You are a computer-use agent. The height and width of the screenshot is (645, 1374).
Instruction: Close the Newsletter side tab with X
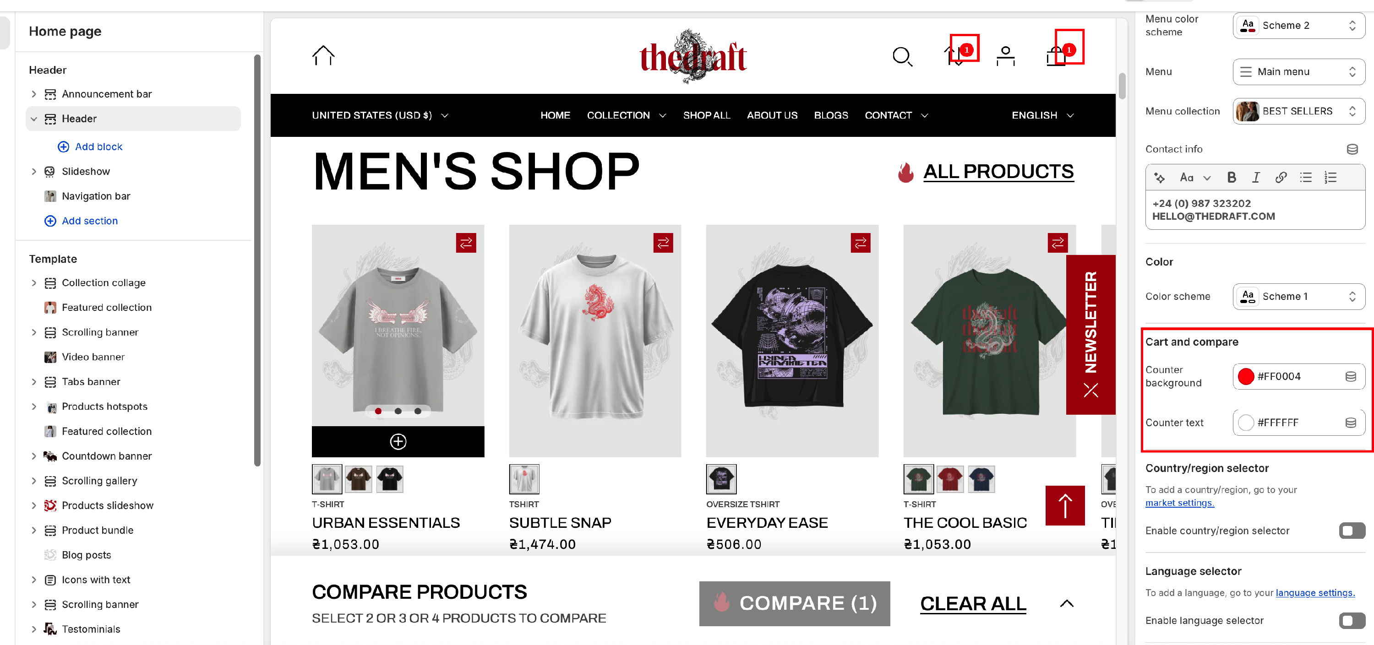point(1091,391)
